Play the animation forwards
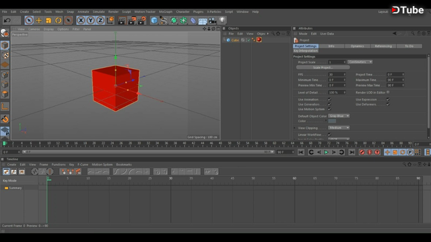431x242 pixels. pos(326,153)
